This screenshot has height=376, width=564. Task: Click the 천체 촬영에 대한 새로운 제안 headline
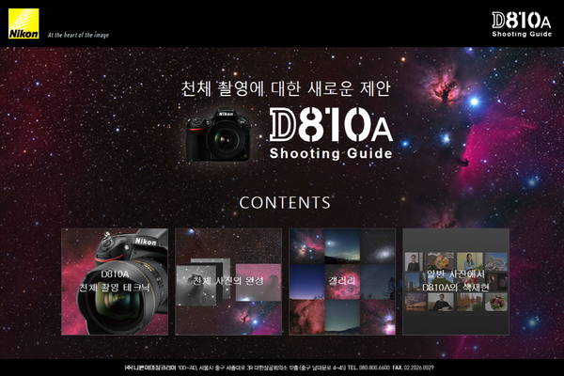tap(285, 88)
